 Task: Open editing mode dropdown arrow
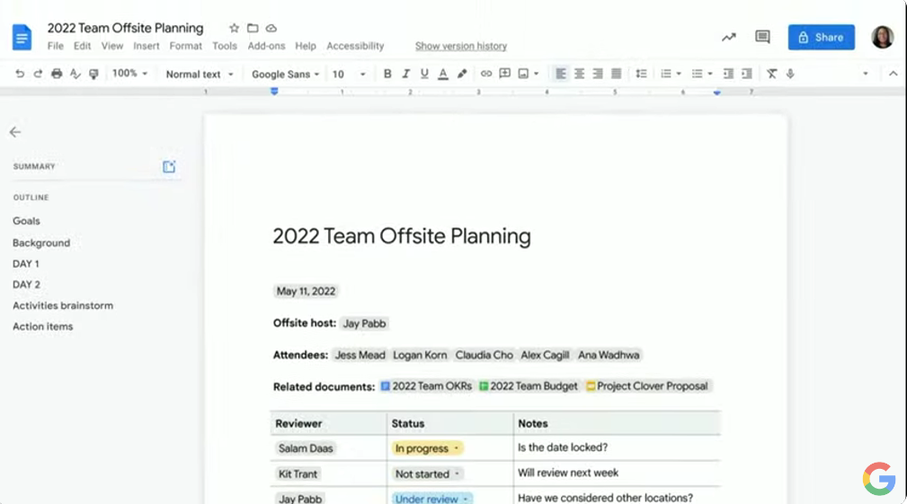[866, 74]
